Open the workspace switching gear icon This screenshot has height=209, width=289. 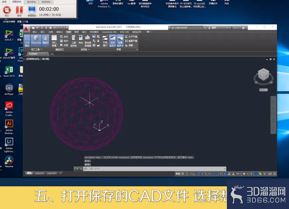click(x=244, y=174)
